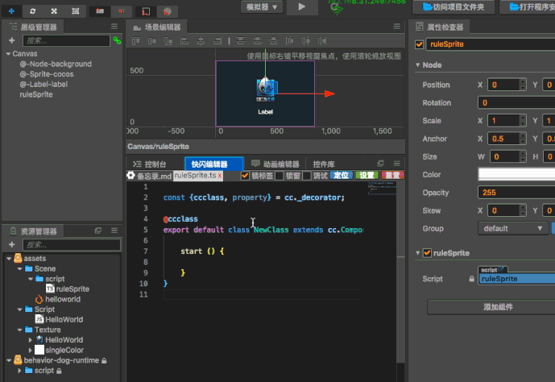The width and height of the screenshot is (555, 382).
Task: Toggle the 锁标签 checkbox
Action: [x=245, y=176]
